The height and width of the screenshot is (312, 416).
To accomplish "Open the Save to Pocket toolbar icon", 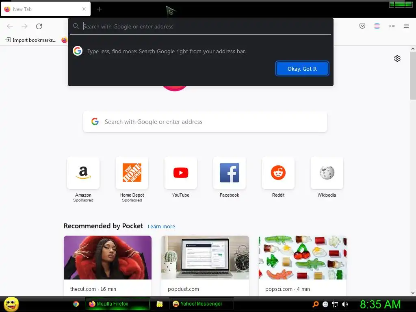I will (x=362, y=26).
